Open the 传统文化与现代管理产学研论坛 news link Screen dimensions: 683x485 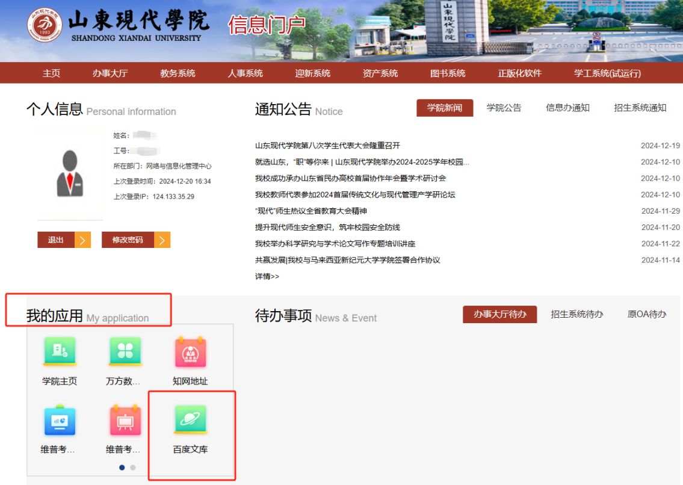355,195
